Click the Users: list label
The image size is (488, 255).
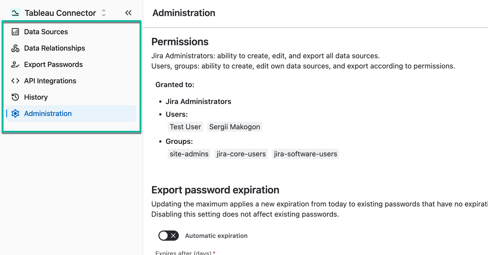click(x=177, y=114)
